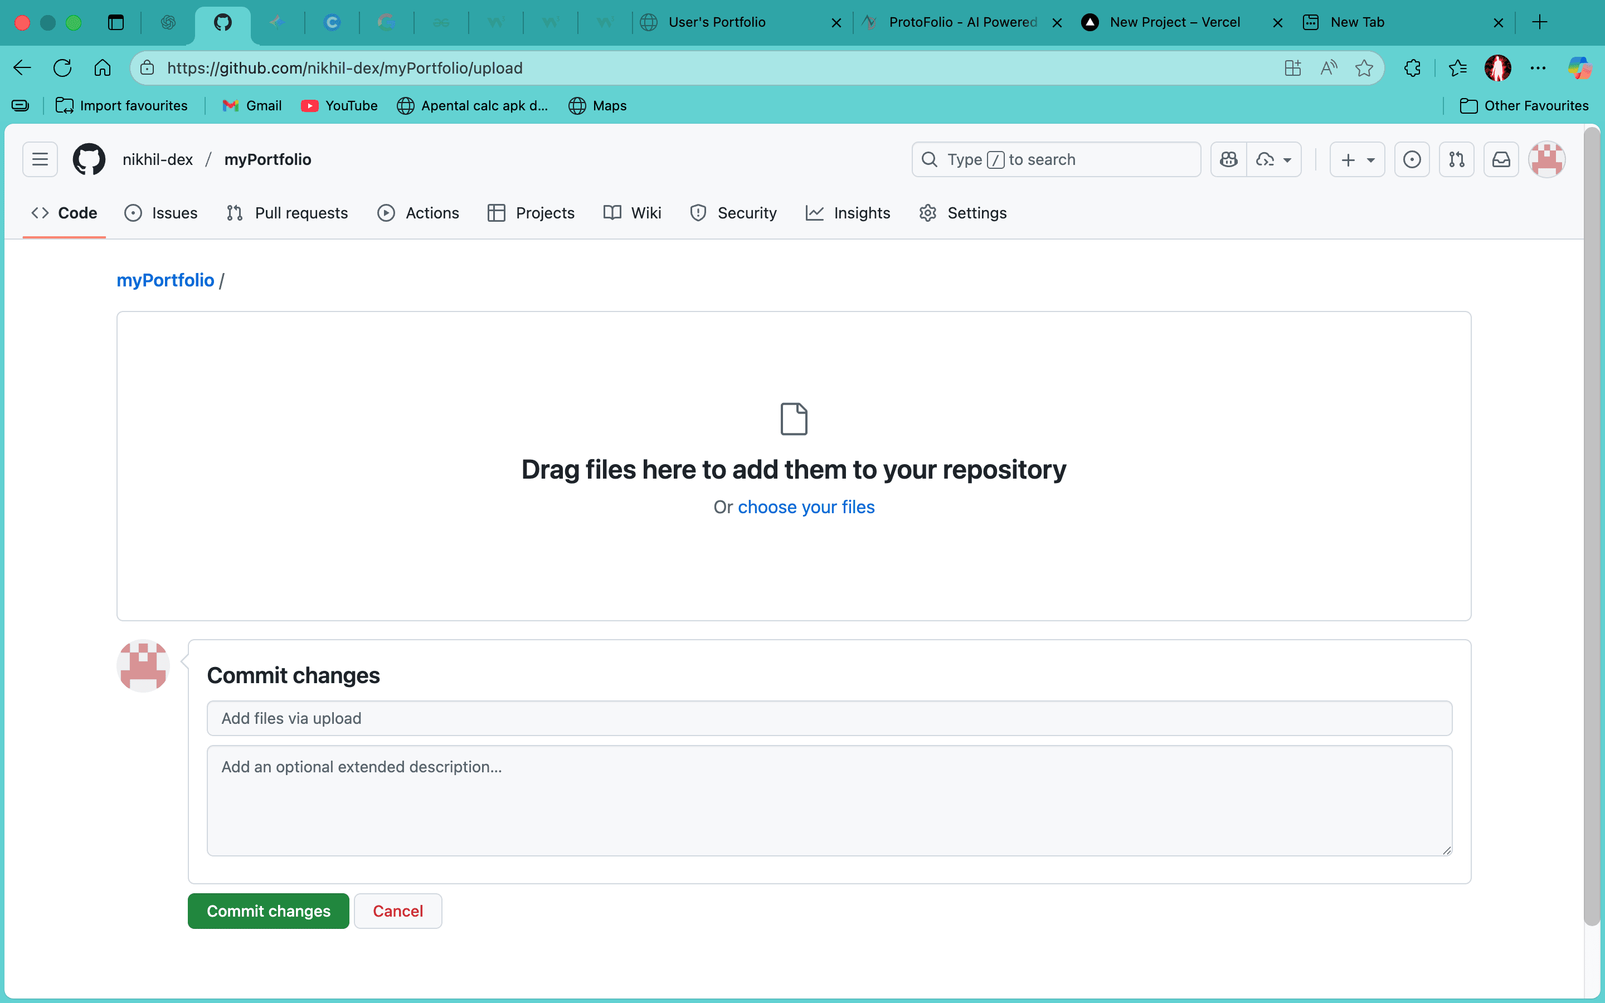The image size is (1605, 1003).
Task: Open the Maps bookmark
Action: [x=597, y=105]
